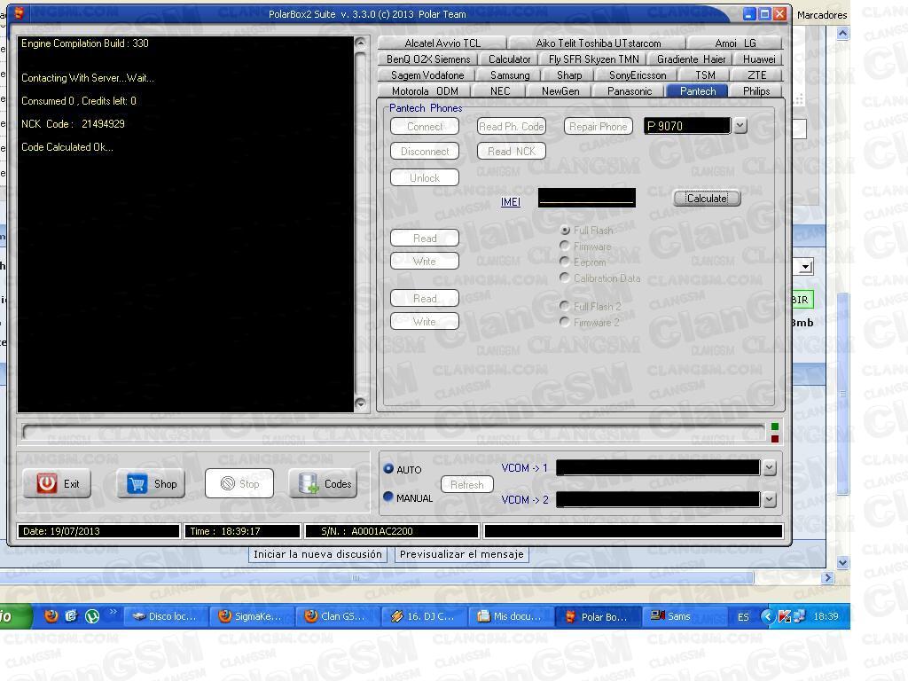Open P 9070 phone model dropdown

pyautogui.click(x=740, y=126)
